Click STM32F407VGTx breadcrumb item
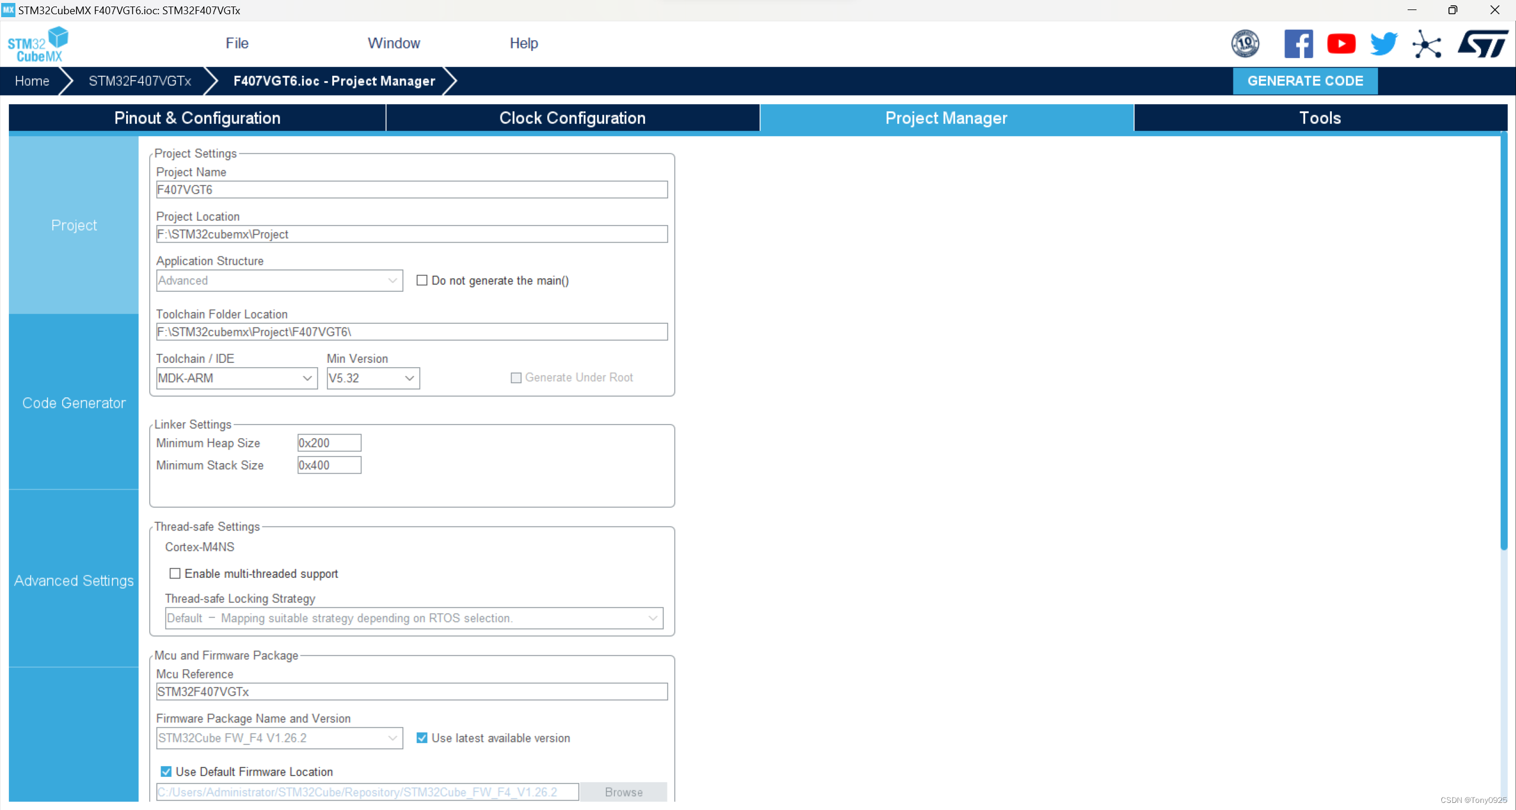Viewport: 1516px width, 810px height. tap(140, 81)
